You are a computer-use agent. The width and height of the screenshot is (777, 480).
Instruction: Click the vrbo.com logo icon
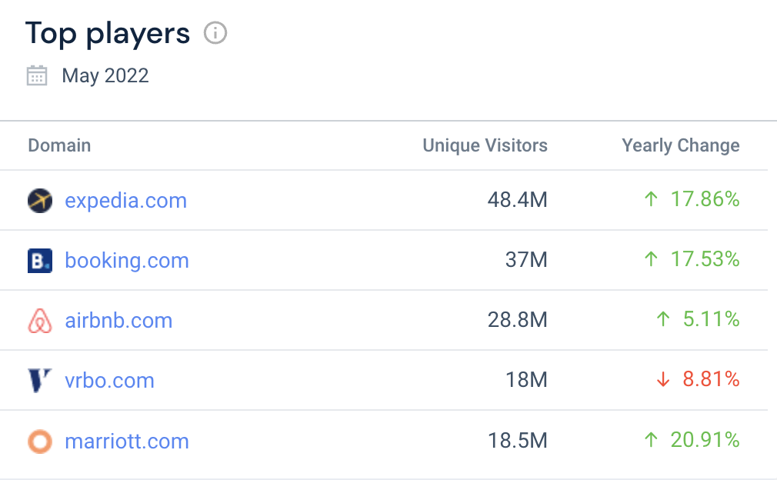click(39, 380)
